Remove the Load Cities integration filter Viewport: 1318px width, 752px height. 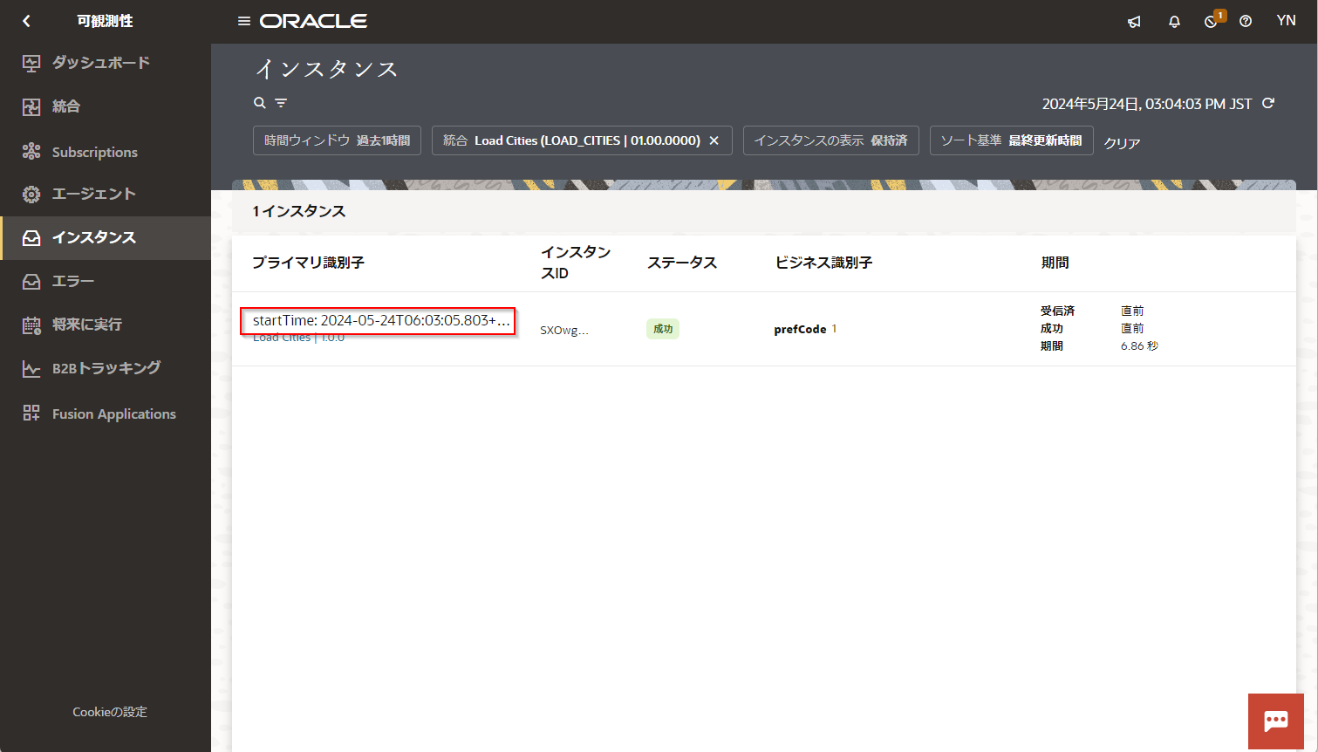tap(714, 140)
